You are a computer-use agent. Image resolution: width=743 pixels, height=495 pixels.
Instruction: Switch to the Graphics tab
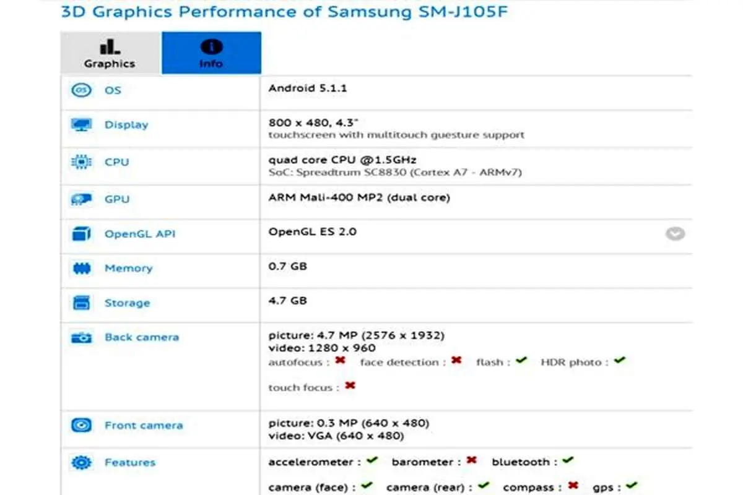[x=110, y=53]
